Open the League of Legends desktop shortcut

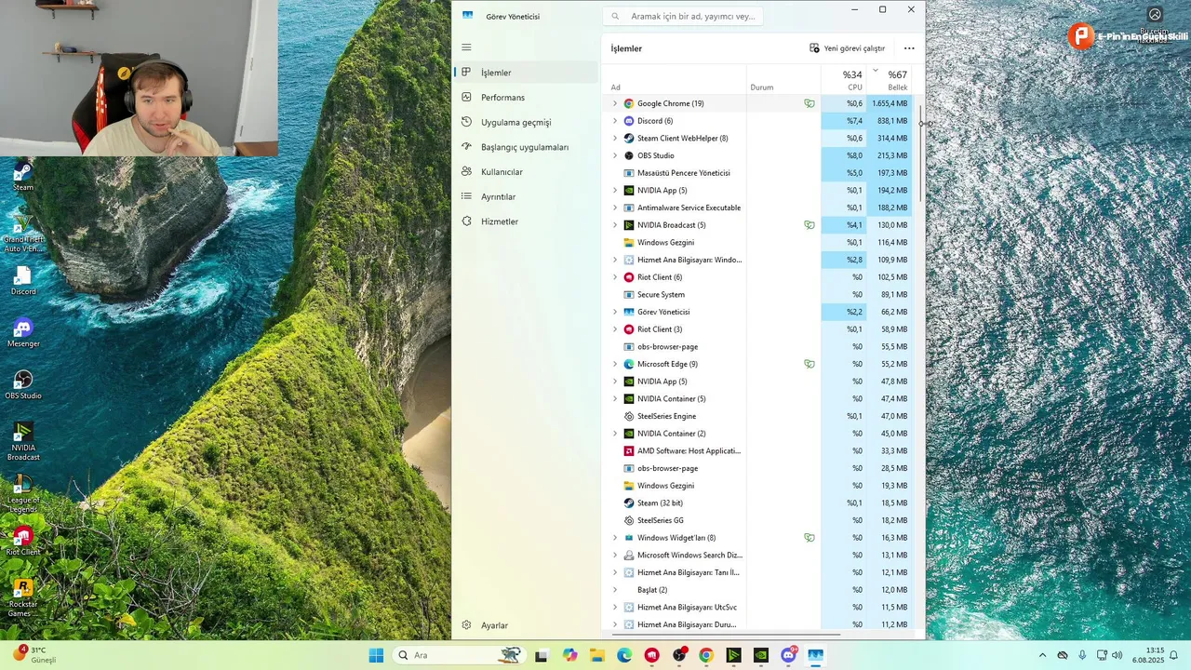click(23, 494)
